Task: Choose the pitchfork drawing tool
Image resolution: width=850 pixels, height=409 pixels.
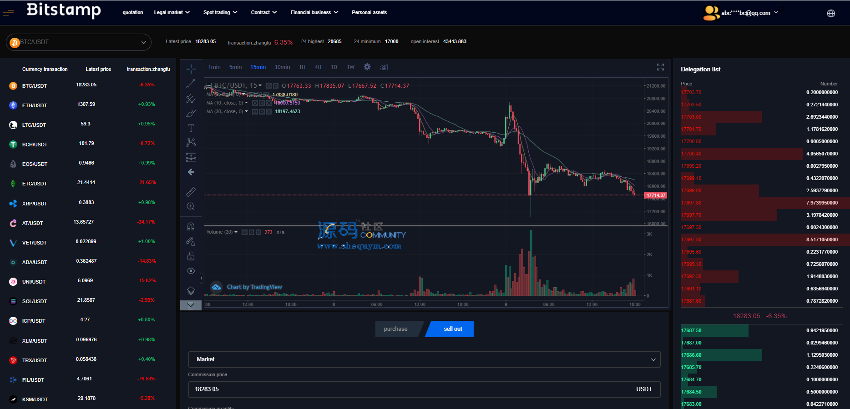Action: (191, 99)
